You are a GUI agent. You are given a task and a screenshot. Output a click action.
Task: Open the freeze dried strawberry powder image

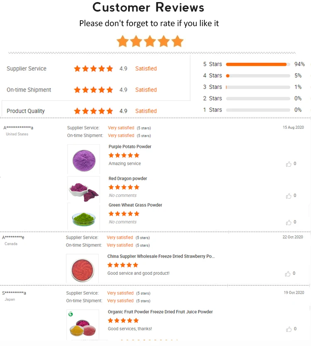pyautogui.click(x=82, y=268)
